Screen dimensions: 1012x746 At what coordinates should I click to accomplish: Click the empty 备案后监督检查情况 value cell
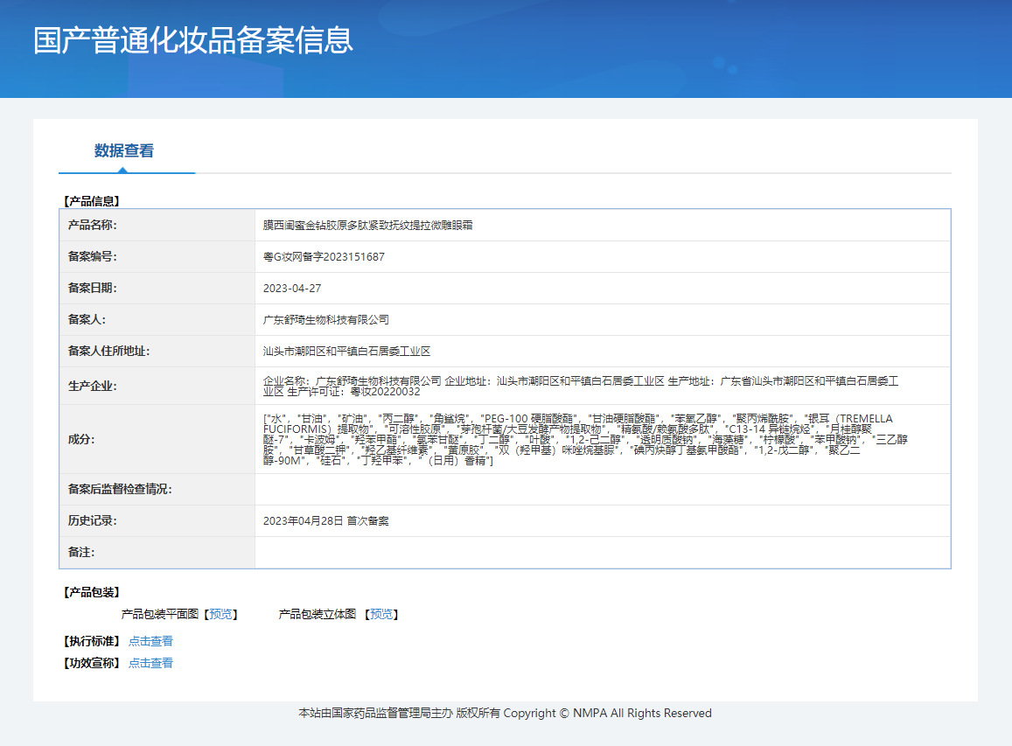coord(602,490)
